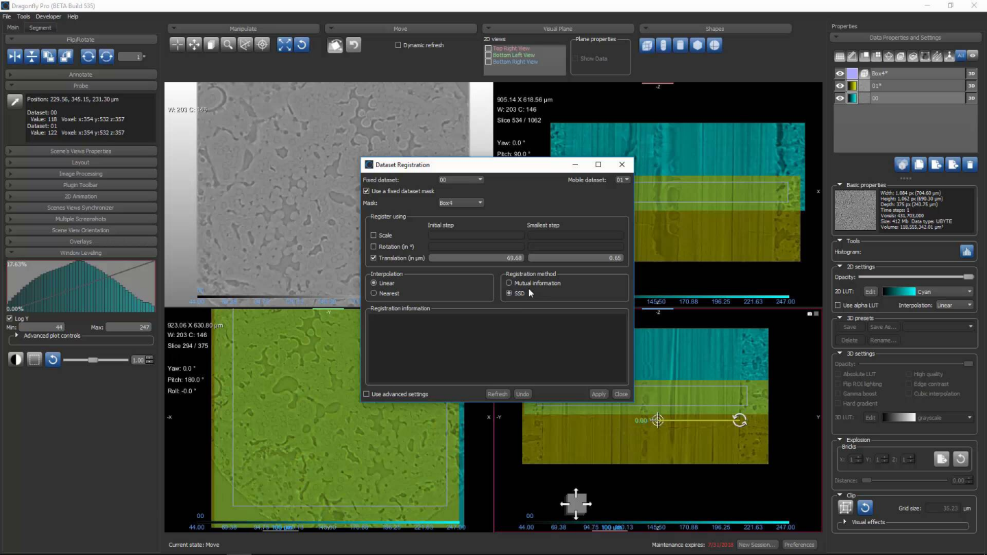Image resolution: width=987 pixels, height=555 pixels.
Task: Open the Mask dropdown showing Box4
Action: [x=460, y=202]
